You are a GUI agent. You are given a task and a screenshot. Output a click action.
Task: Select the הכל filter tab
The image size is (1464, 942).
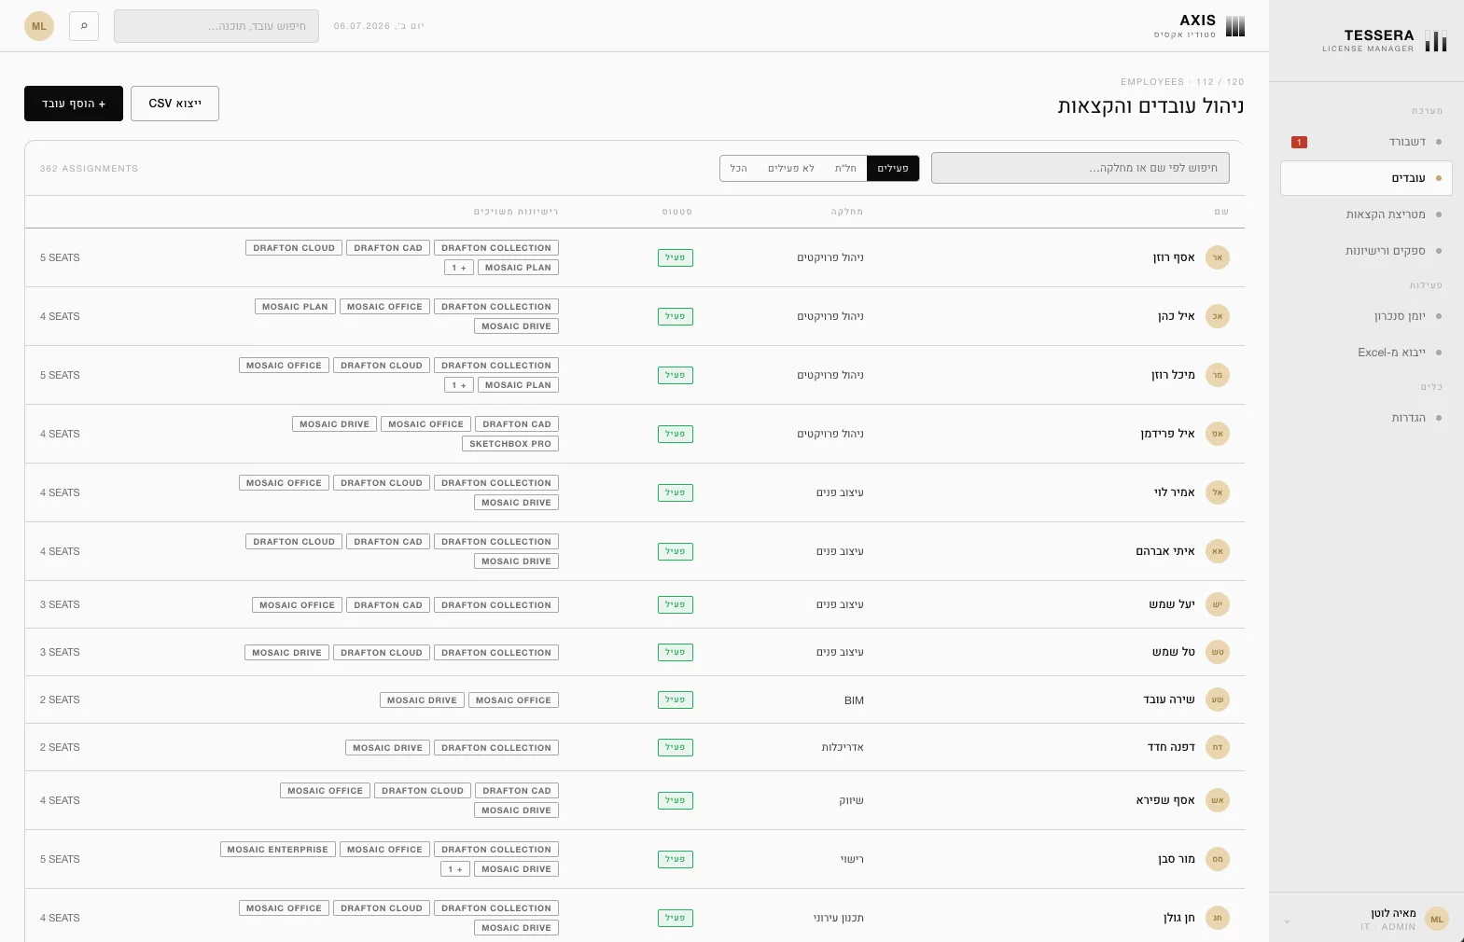click(739, 168)
